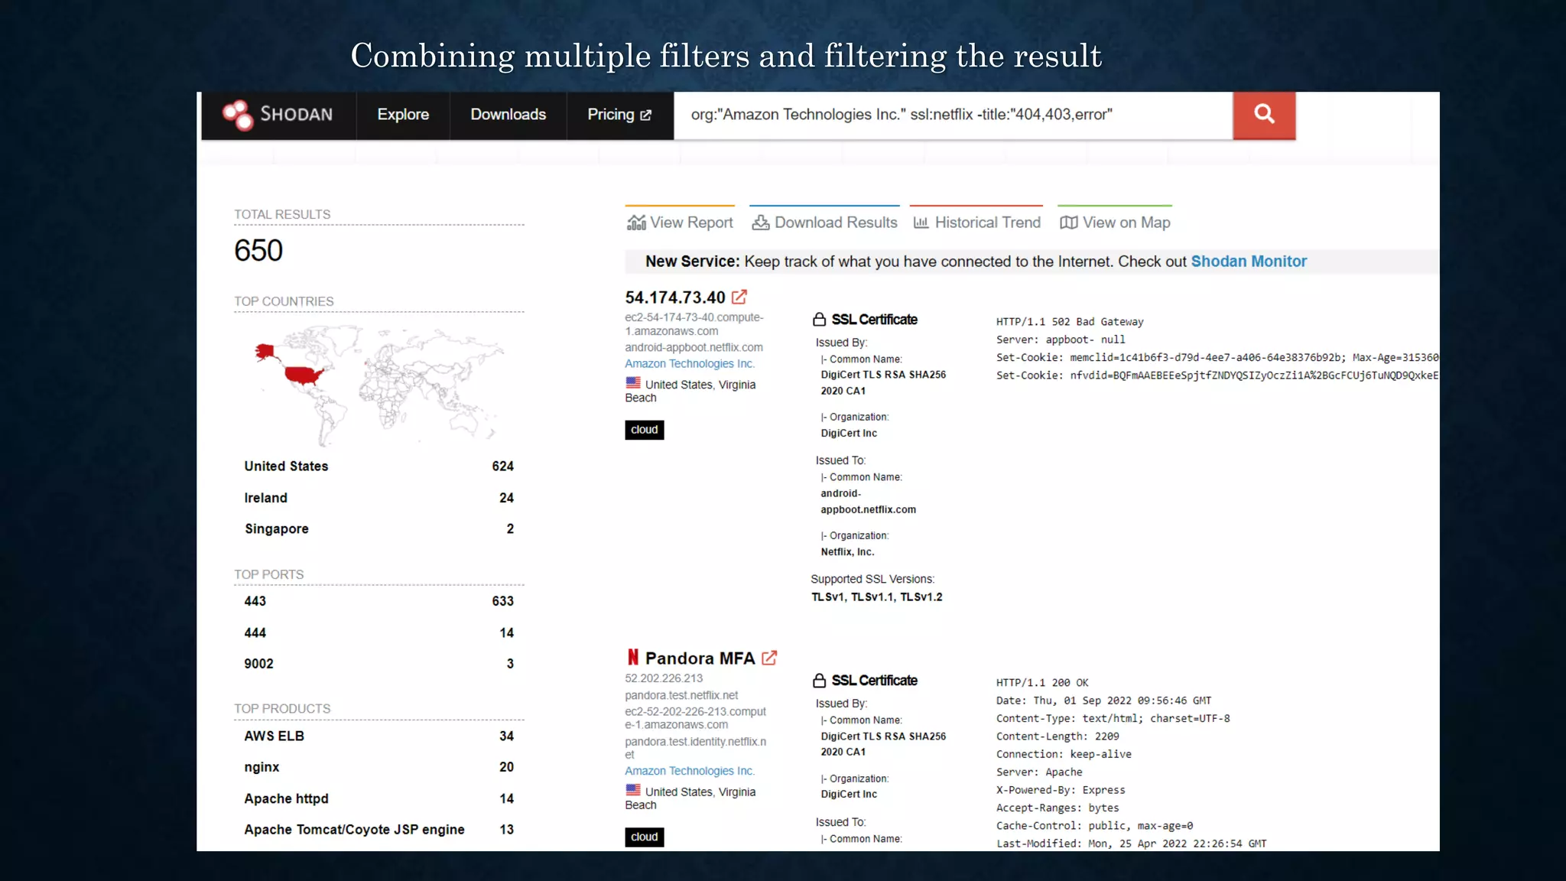Click ec2-54-174-73-40 compute hostname

[x=694, y=324]
